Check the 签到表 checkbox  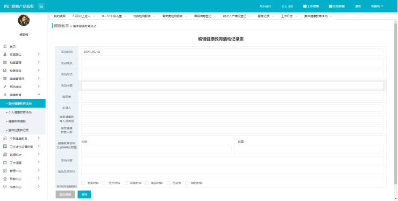[169, 183]
